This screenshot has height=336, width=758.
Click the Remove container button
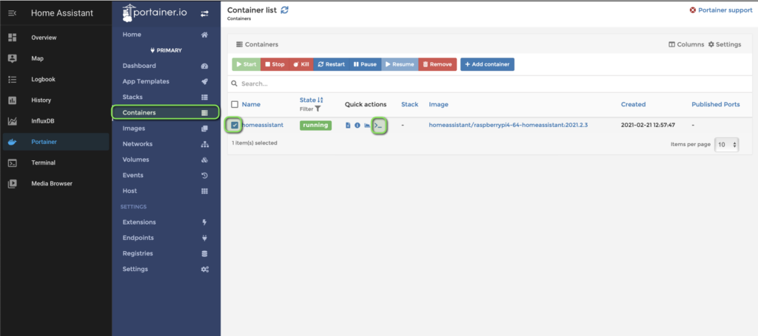pos(437,64)
